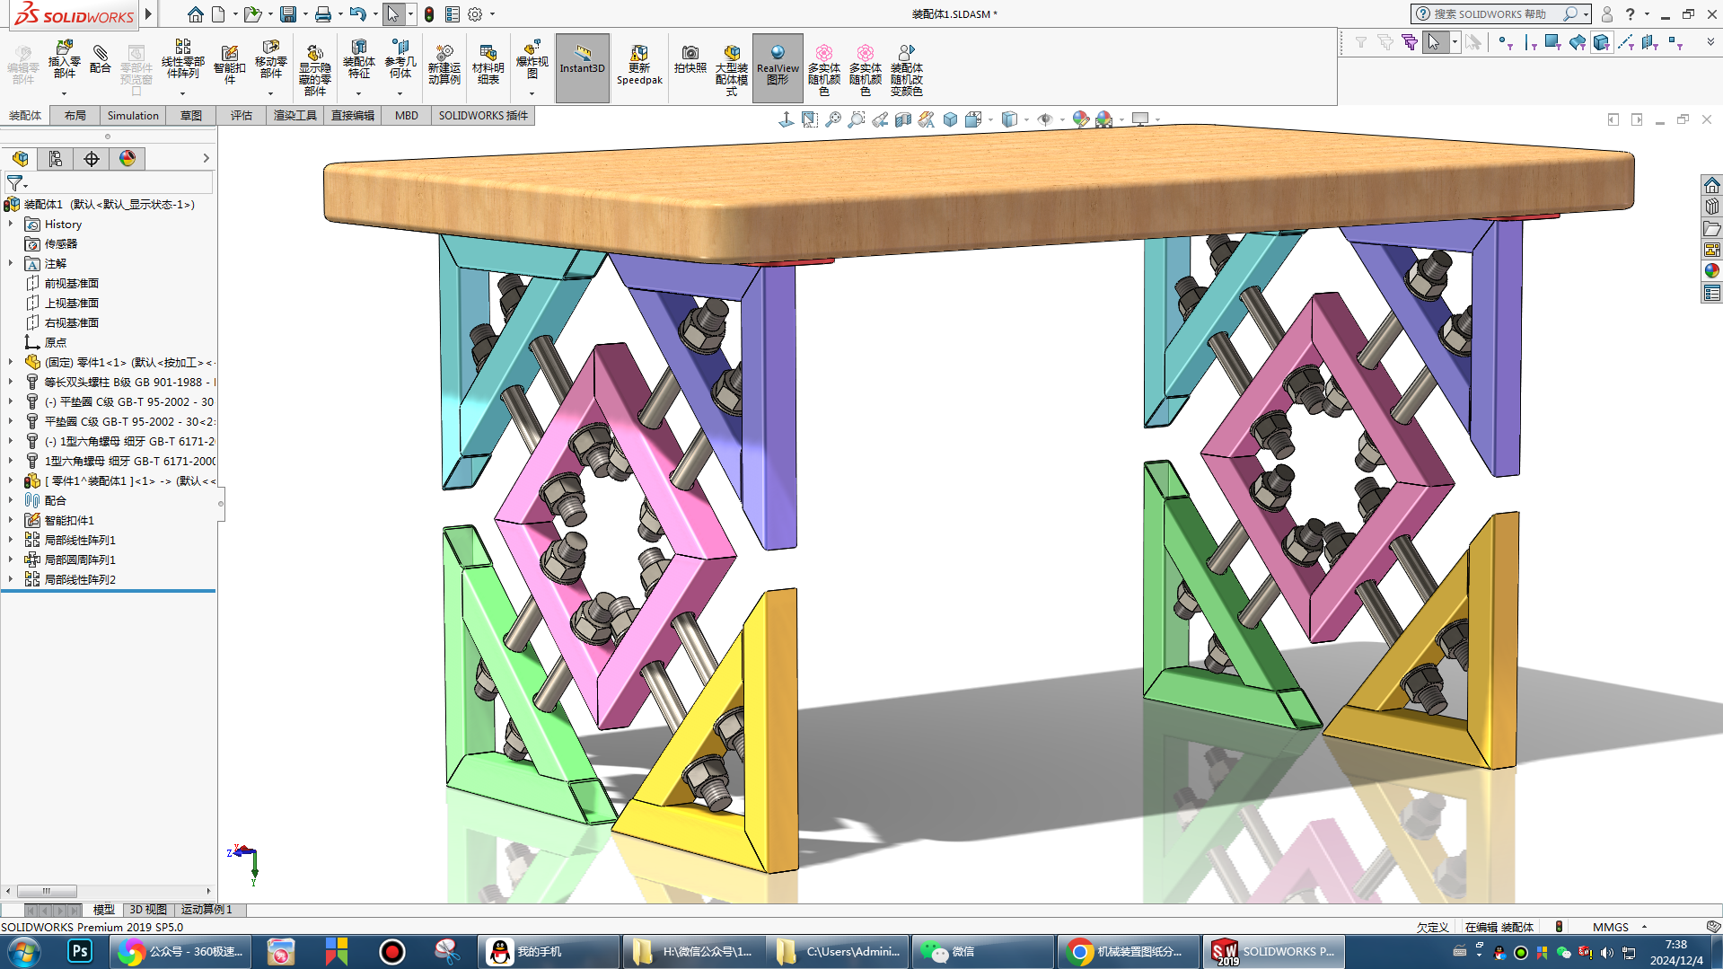
Task: Expand the 智能扣件1 node
Action: pyautogui.click(x=11, y=520)
